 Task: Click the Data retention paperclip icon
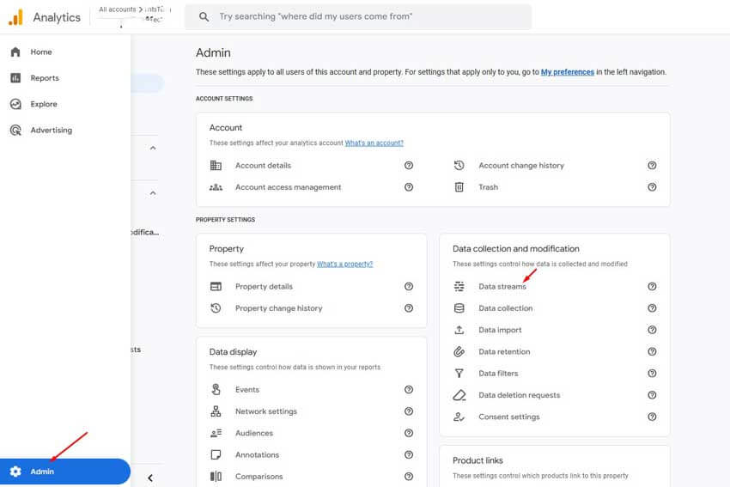click(x=459, y=352)
